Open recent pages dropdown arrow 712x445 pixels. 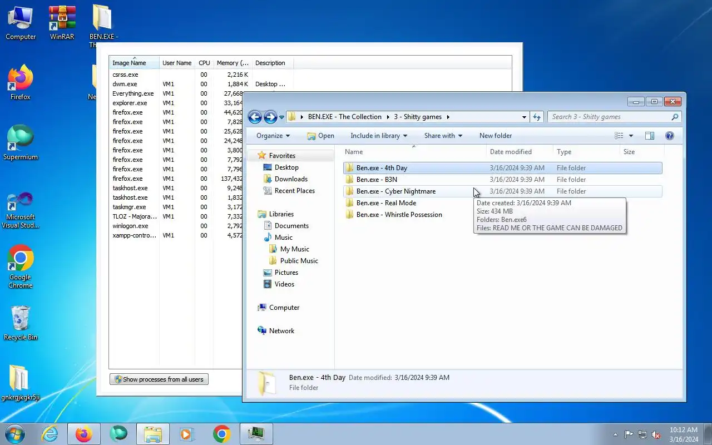pos(281,117)
